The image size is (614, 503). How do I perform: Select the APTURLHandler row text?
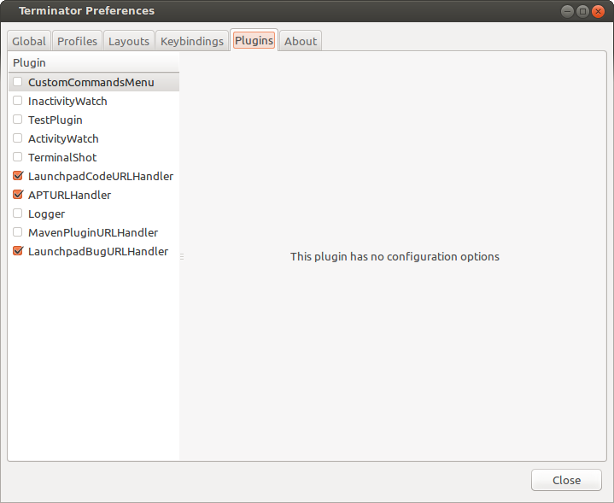point(69,195)
